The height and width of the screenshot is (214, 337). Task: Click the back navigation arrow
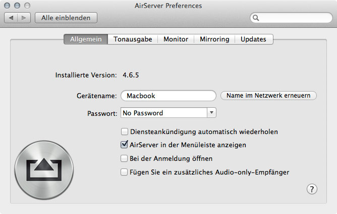click(x=11, y=18)
